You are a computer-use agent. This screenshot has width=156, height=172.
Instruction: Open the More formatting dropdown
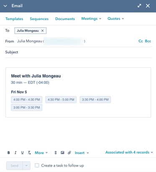41,153
